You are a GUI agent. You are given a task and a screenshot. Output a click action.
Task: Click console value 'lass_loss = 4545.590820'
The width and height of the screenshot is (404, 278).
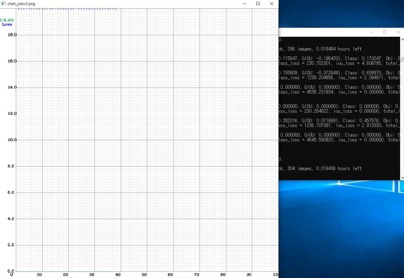click(306, 140)
